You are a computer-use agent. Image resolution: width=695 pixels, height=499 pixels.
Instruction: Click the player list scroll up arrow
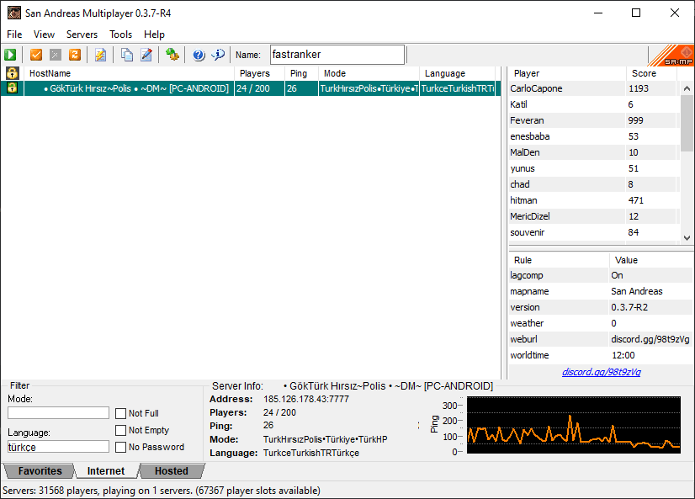[687, 88]
